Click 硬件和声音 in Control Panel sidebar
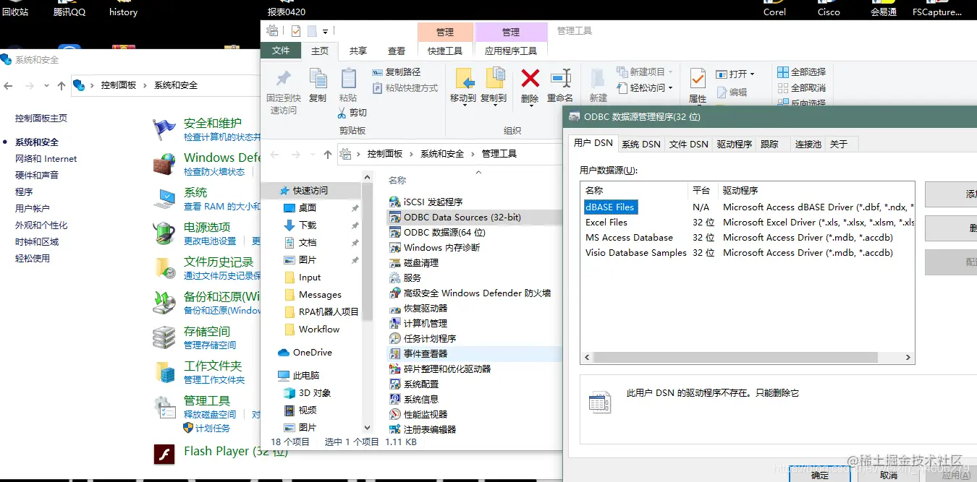 pyautogui.click(x=37, y=175)
